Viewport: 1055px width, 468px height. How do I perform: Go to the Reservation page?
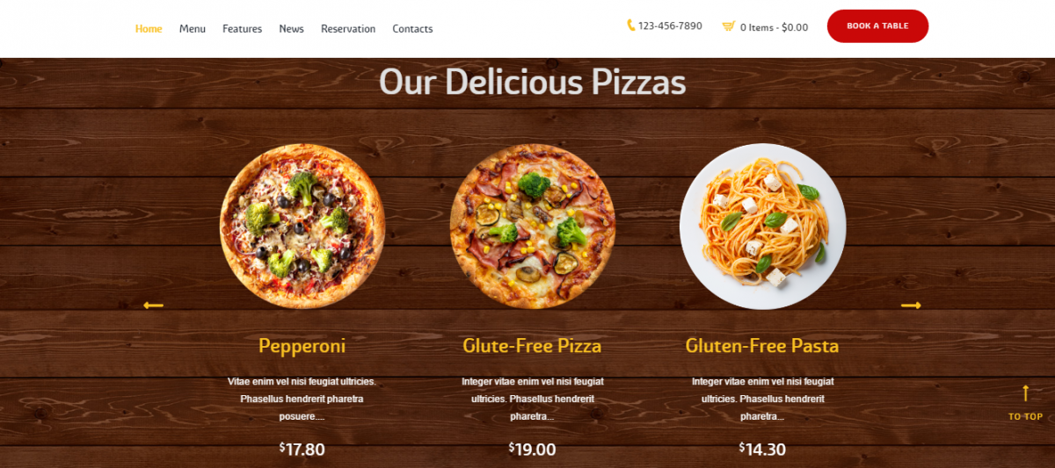pyautogui.click(x=348, y=29)
